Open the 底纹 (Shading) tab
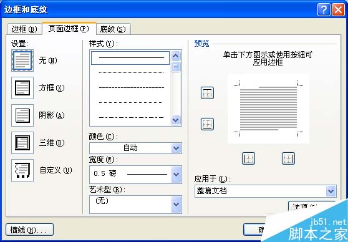 click(x=113, y=29)
